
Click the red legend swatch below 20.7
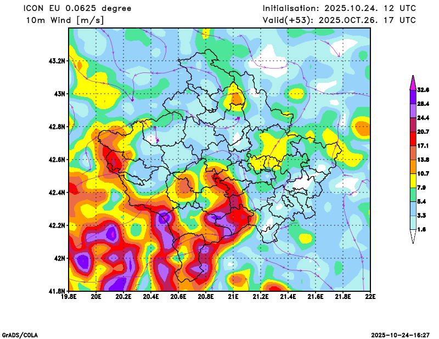click(413, 139)
